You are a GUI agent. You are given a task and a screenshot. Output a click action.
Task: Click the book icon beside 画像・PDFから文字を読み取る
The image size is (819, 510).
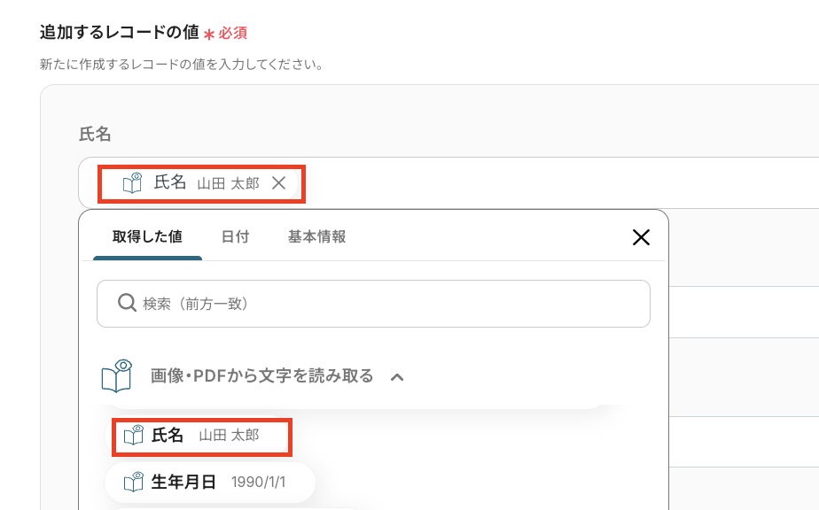point(117,375)
